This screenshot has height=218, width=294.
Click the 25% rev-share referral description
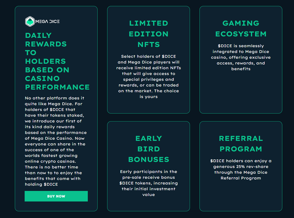241,169
